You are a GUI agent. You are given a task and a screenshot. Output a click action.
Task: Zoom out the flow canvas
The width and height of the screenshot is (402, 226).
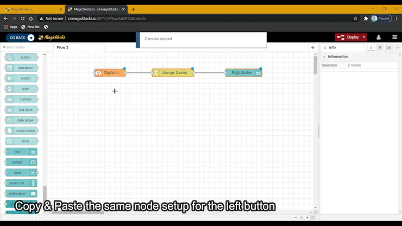(296, 217)
